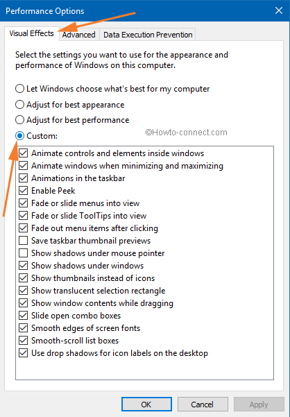
Task: Select the Visual Effects tab
Action: coord(32,33)
